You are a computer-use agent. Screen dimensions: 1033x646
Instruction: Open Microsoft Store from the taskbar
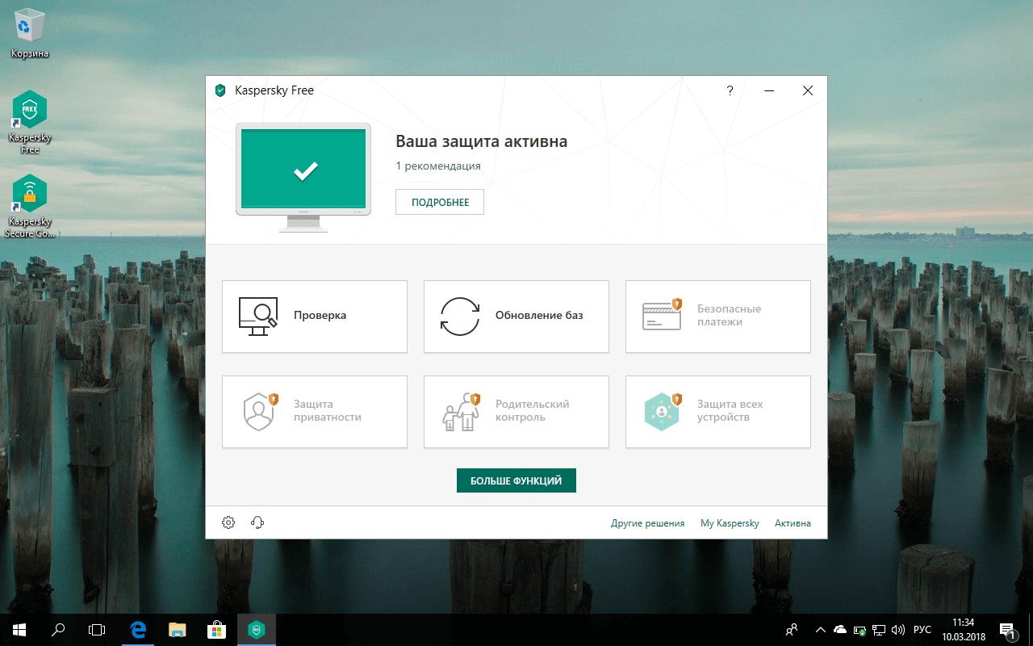click(216, 629)
